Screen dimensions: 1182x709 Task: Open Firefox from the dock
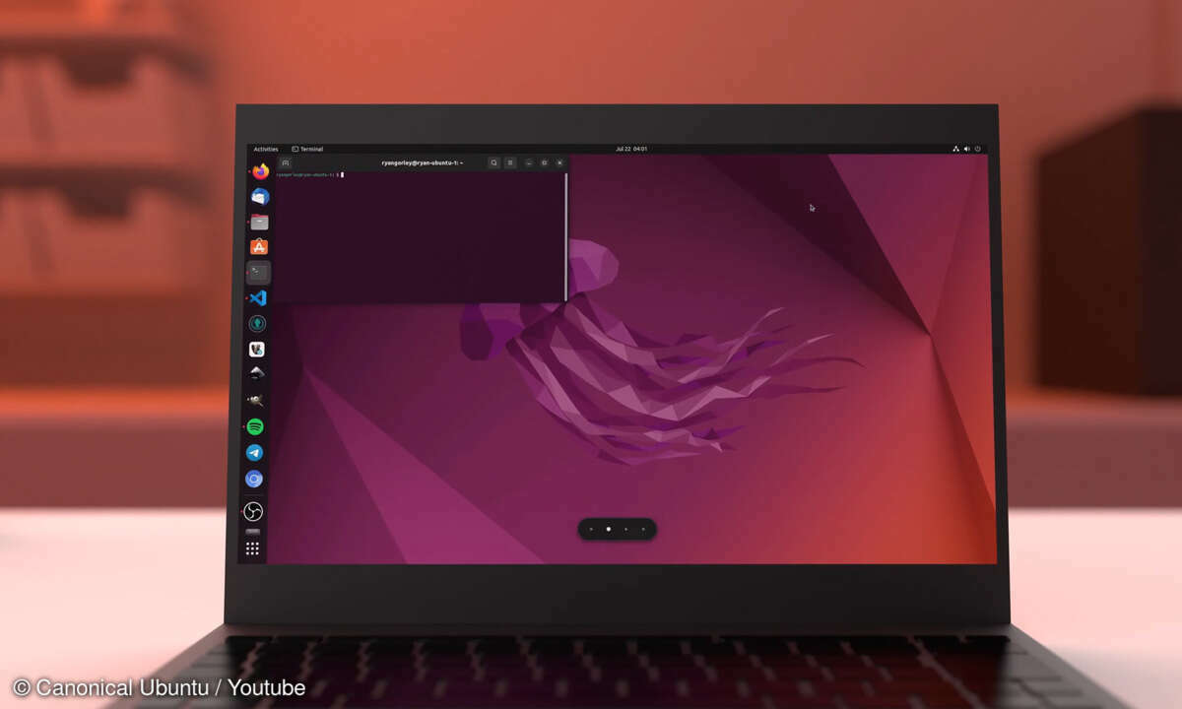[260, 171]
